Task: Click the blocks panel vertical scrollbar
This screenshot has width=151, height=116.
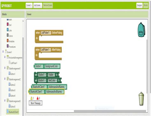Action: pyautogui.click(x=23, y=76)
